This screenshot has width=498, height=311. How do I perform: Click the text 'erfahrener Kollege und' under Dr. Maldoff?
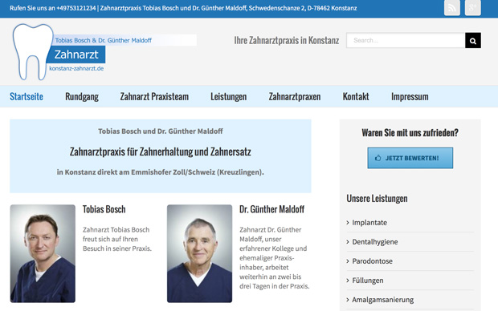273,248
